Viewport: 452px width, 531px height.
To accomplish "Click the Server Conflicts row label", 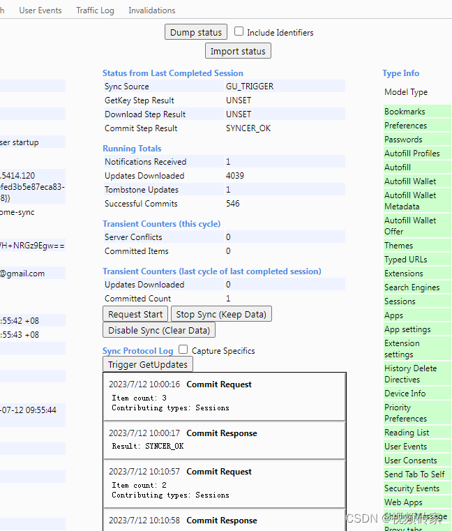I will point(133,237).
